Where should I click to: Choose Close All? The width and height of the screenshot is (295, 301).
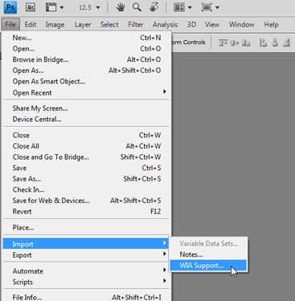click(x=87, y=146)
